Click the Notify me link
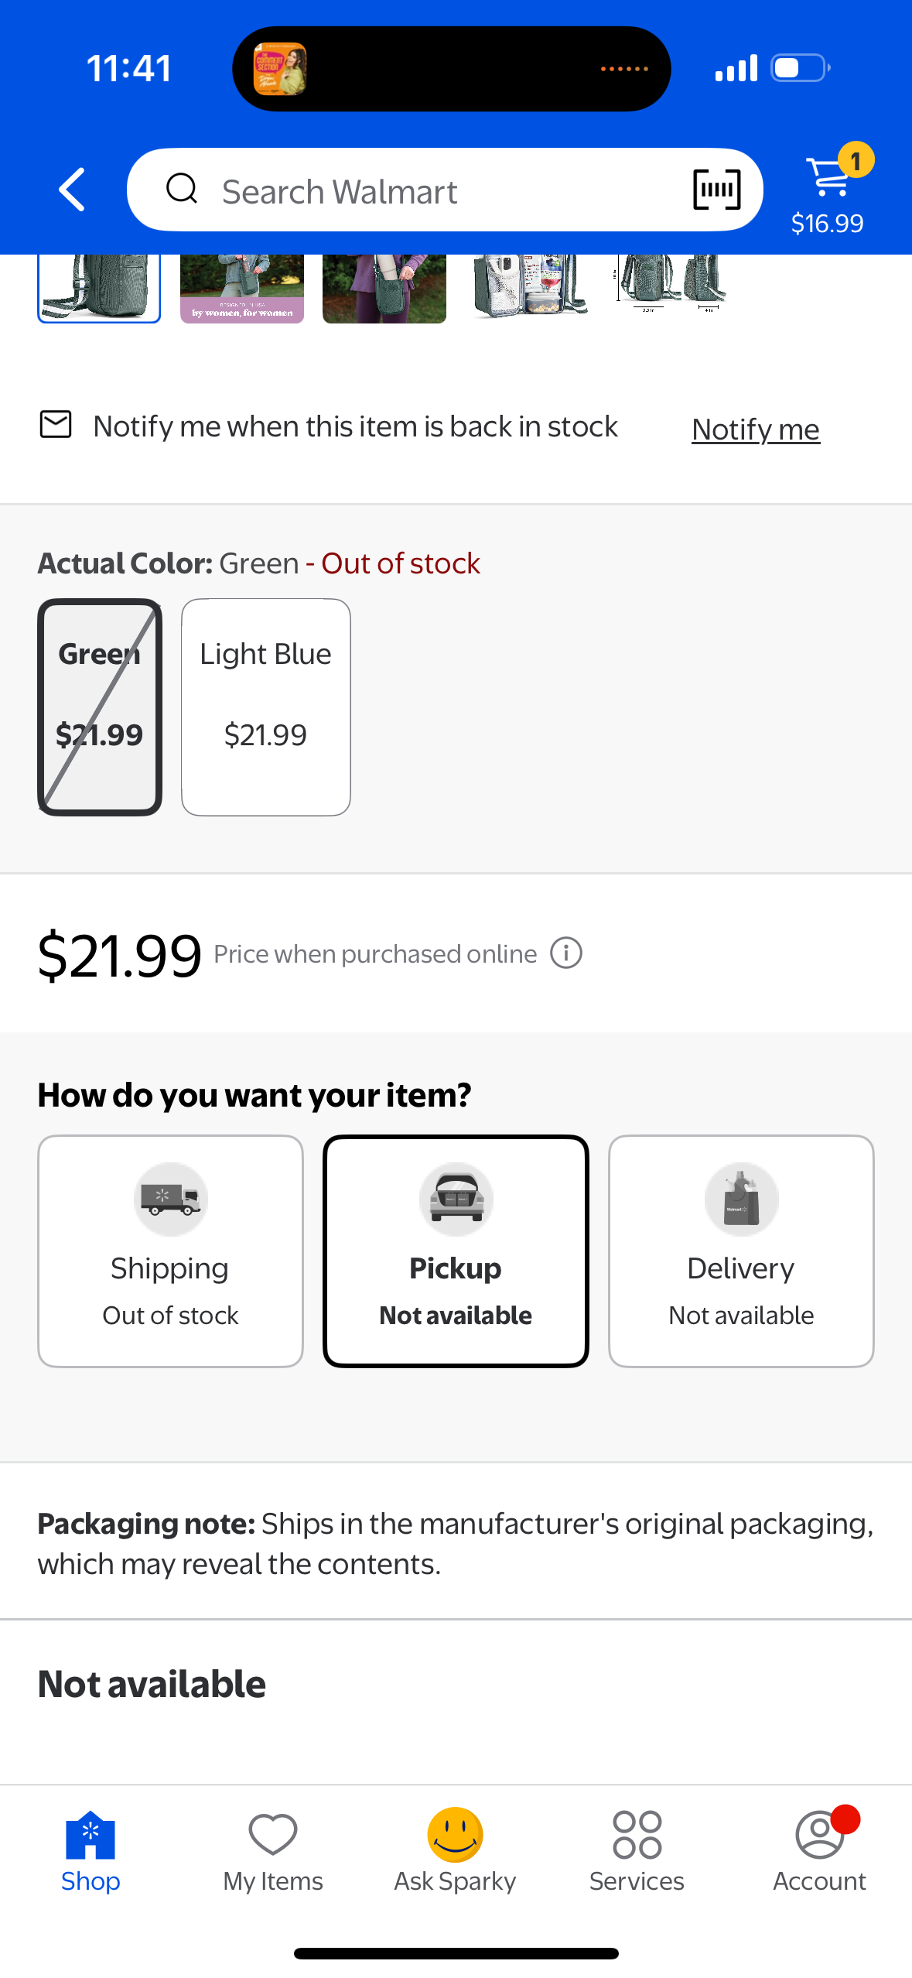This screenshot has width=912, height=1978. click(x=756, y=429)
